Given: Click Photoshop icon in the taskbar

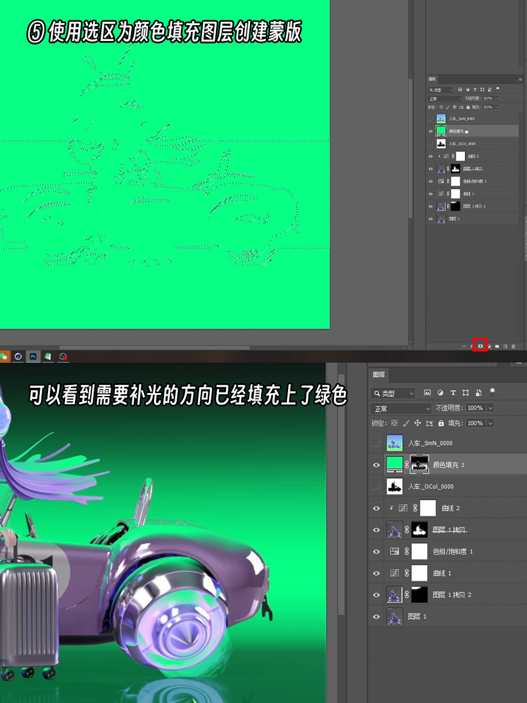Looking at the screenshot, I should [x=33, y=356].
